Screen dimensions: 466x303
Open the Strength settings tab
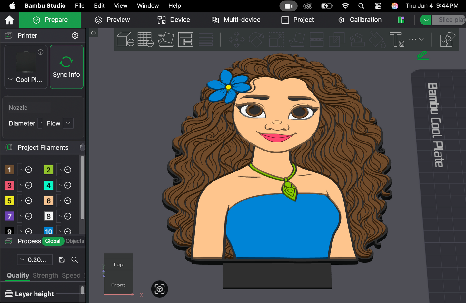tap(45, 275)
